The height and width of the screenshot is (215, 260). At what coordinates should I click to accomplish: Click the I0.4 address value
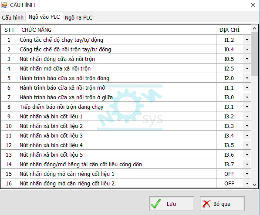229,50
